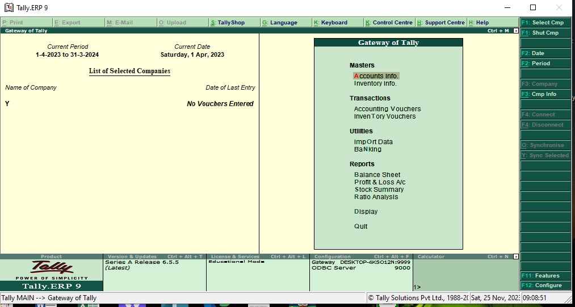Select company Y in the list
This screenshot has height=307, width=575.
click(x=7, y=104)
